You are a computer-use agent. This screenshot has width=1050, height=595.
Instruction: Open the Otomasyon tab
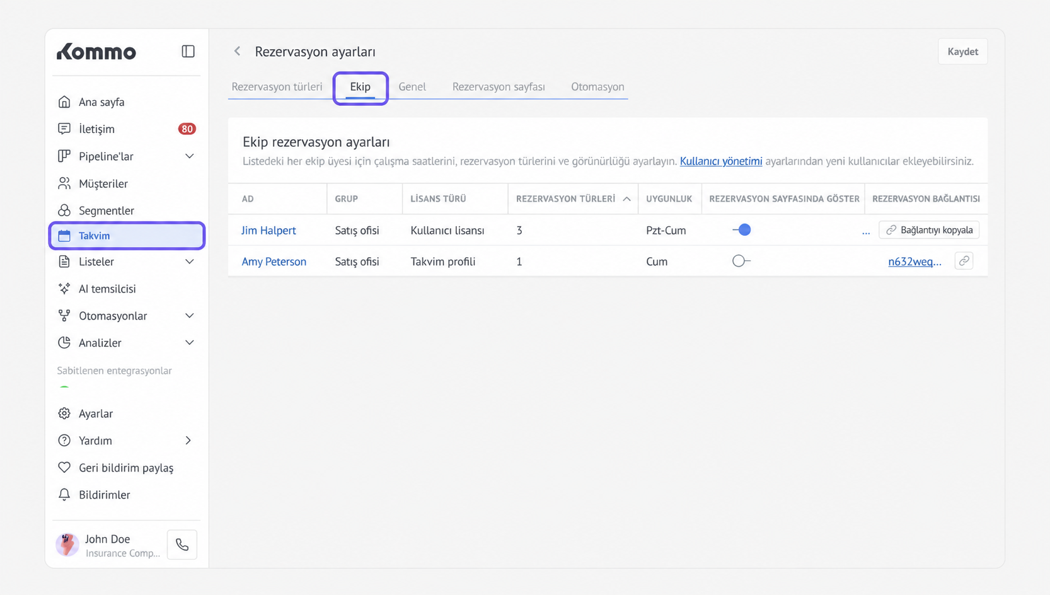click(x=597, y=87)
